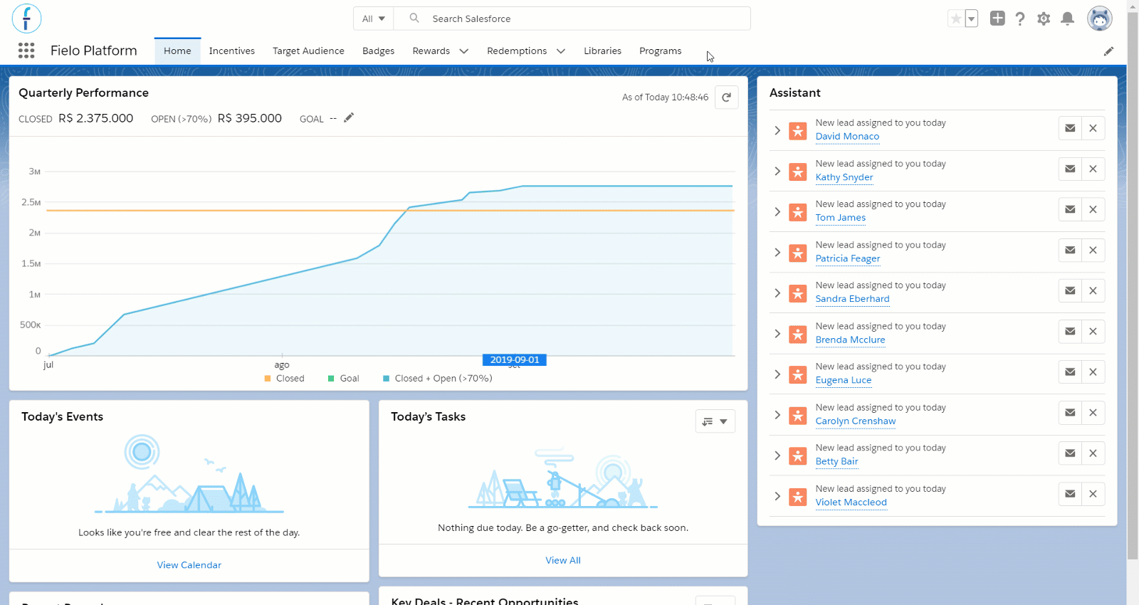Click the 2019-09-01 chart date marker
1139x605 pixels.
point(515,360)
